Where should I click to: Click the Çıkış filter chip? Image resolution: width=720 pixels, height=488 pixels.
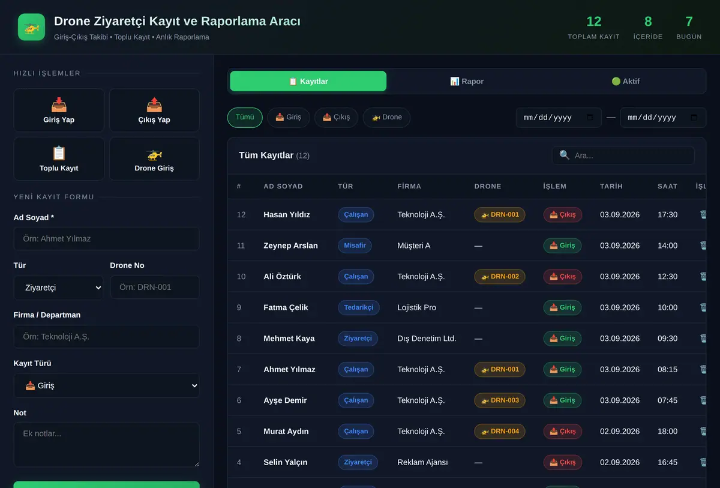(x=336, y=117)
